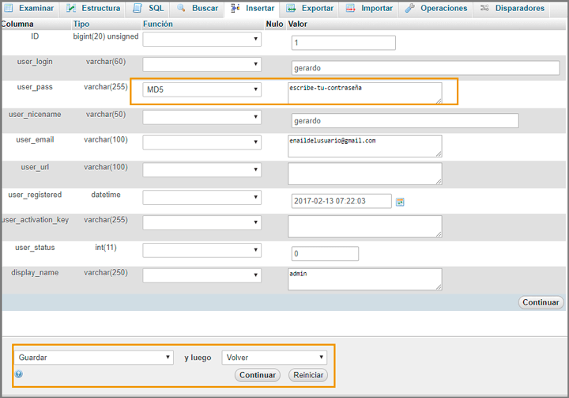The height and width of the screenshot is (398, 569).
Task: Open the Volver dropdown after 'y luego'
Action: tap(273, 358)
